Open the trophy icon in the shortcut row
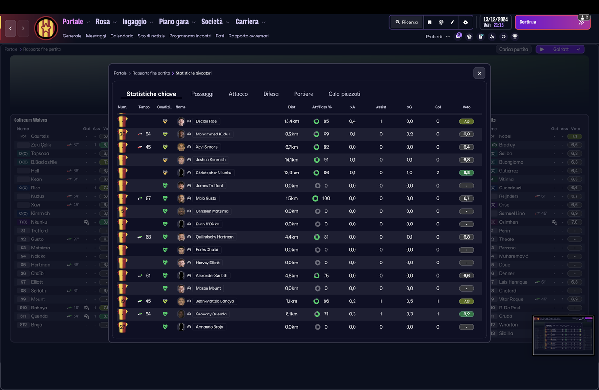Image resolution: width=599 pixels, height=390 pixels. point(515,37)
